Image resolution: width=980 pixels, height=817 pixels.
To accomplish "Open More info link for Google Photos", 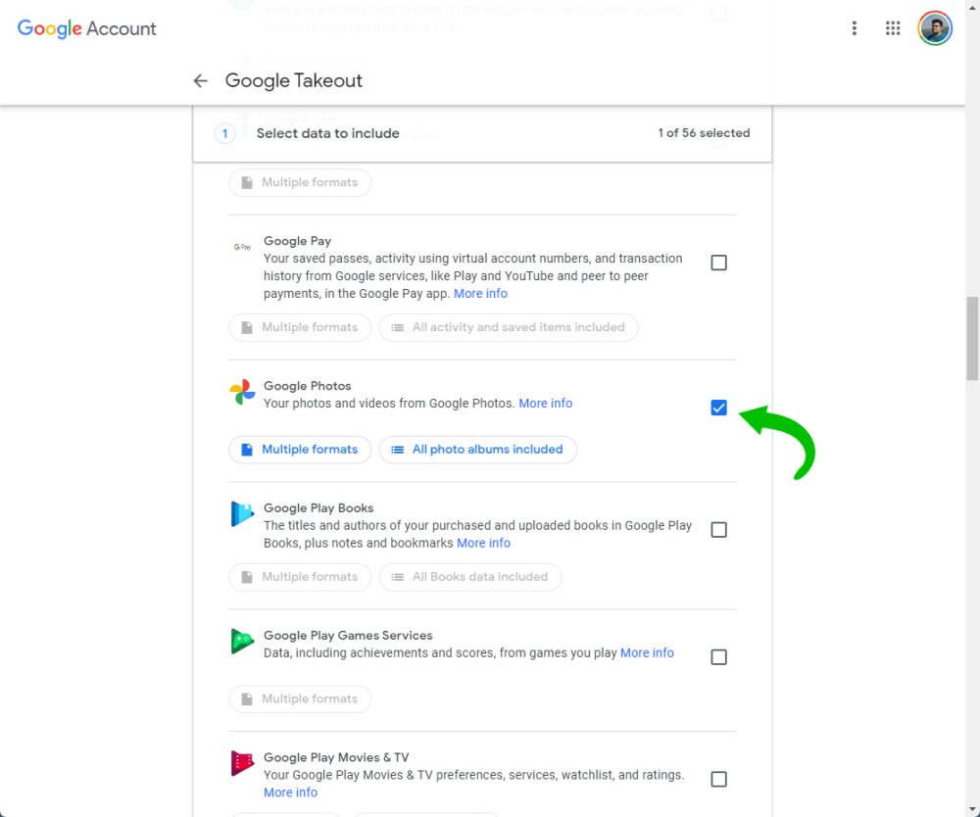I will [x=545, y=404].
